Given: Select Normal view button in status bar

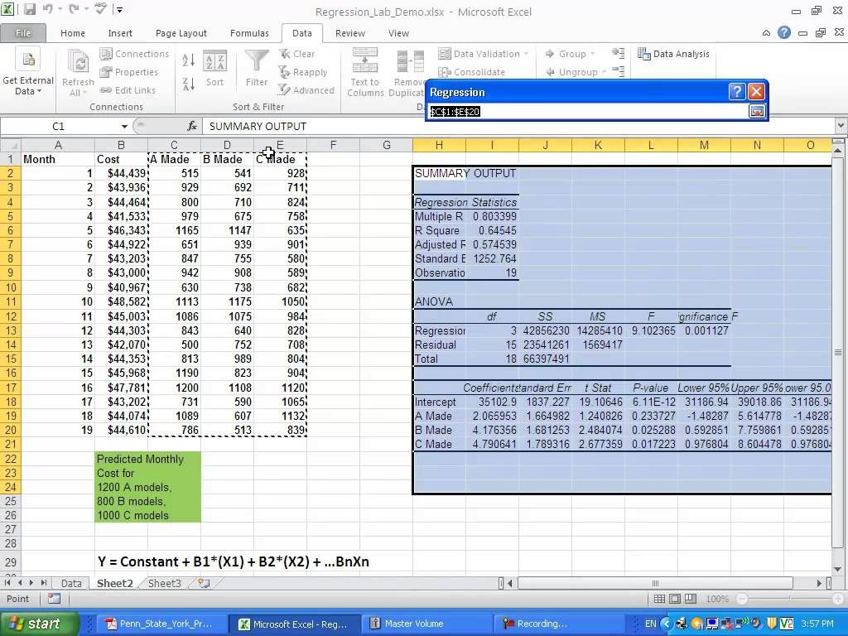Looking at the screenshot, I should (658, 599).
